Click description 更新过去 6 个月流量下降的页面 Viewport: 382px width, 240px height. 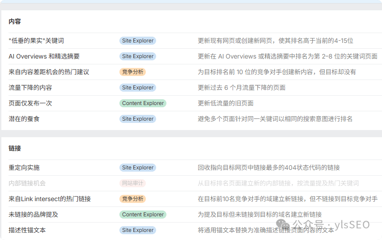click(242, 88)
